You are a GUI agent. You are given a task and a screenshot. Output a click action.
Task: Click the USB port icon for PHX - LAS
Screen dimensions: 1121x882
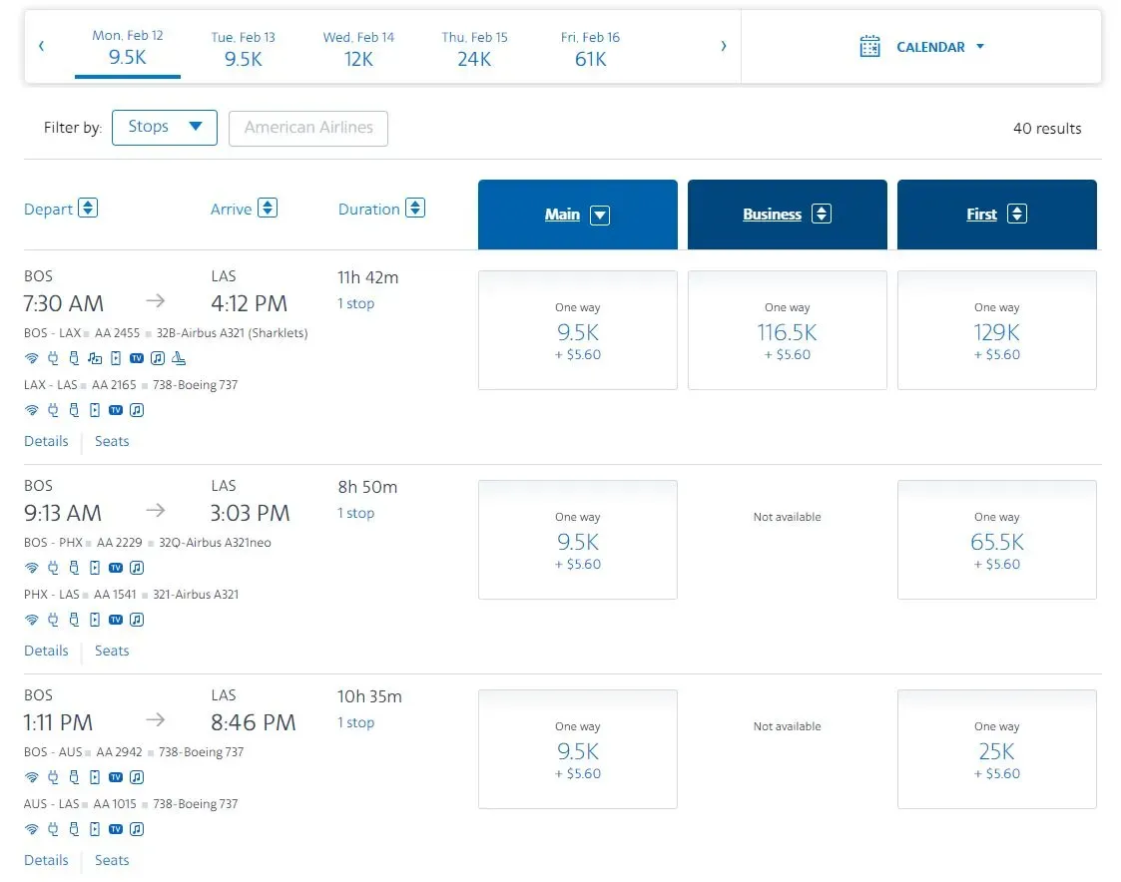pyautogui.click(x=73, y=620)
